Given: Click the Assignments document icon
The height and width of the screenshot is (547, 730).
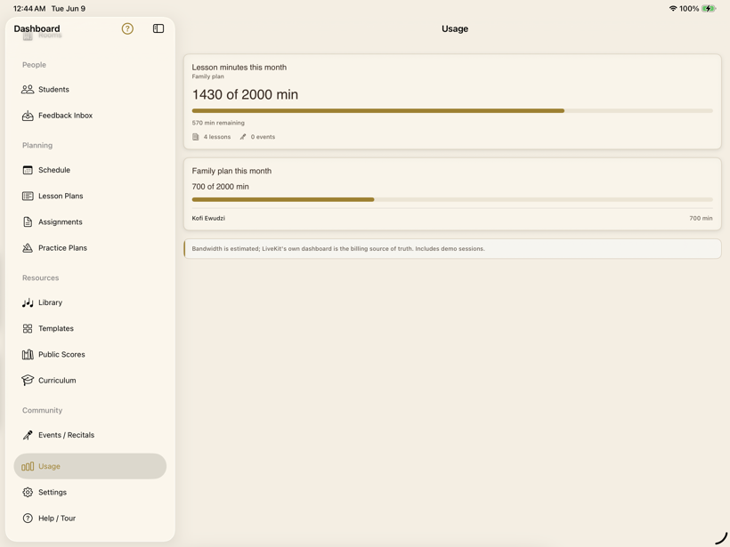Looking at the screenshot, I should 28,221.
